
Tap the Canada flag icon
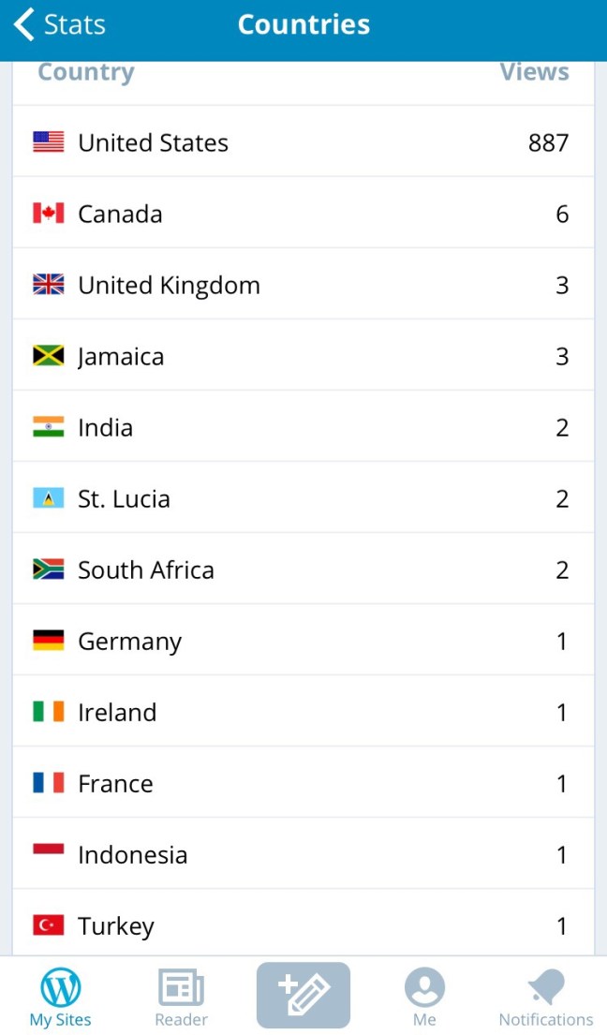point(49,214)
